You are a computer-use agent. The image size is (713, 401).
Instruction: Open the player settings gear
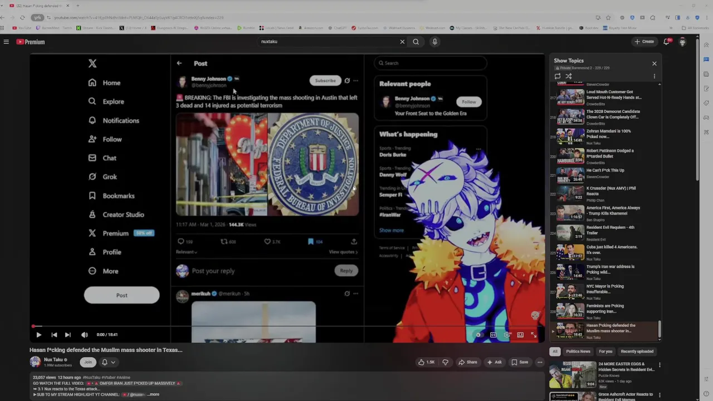tap(506, 335)
